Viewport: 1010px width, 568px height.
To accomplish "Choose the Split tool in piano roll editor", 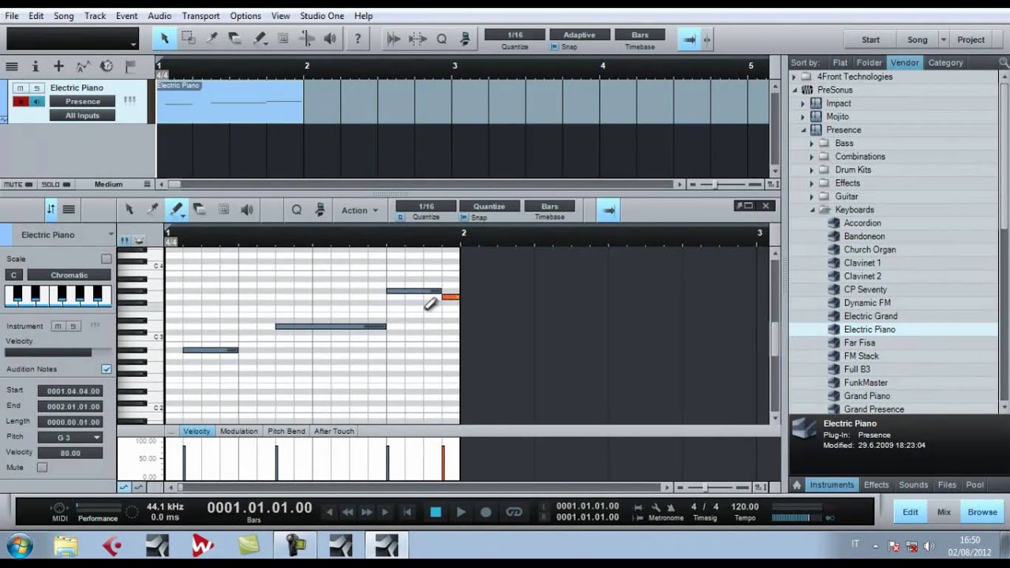I will [x=152, y=210].
